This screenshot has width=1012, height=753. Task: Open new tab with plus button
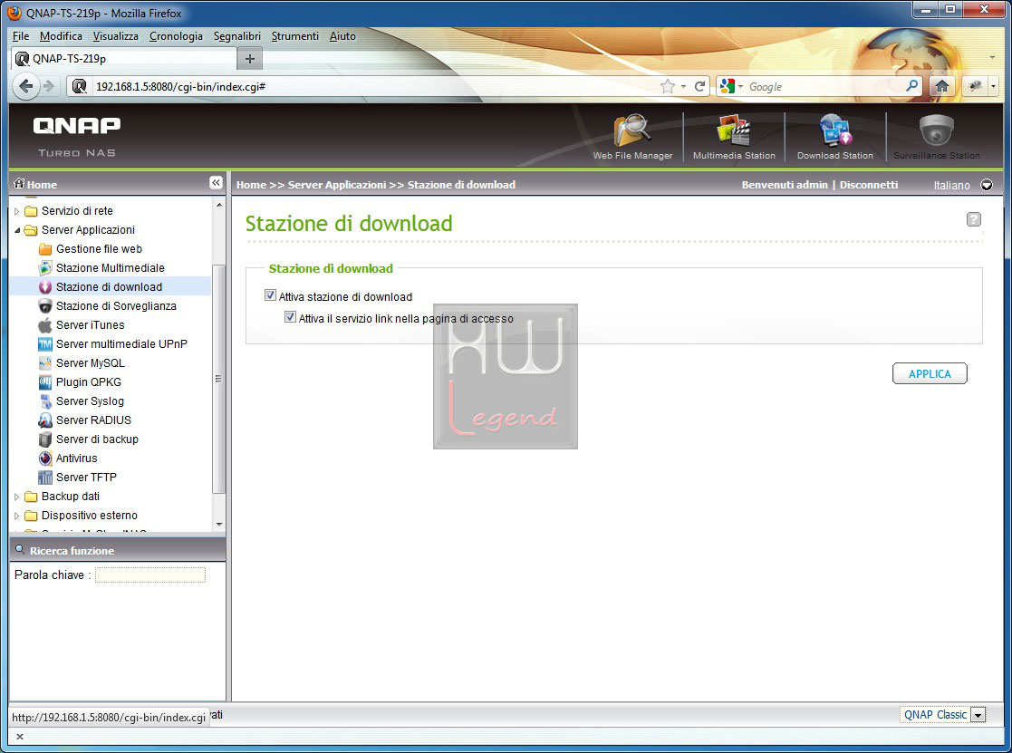pyautogui.click(x=250, y=59)
